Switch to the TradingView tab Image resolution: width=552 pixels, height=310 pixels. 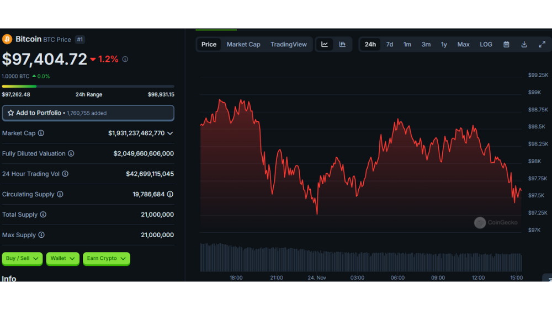tap(289, 44)
